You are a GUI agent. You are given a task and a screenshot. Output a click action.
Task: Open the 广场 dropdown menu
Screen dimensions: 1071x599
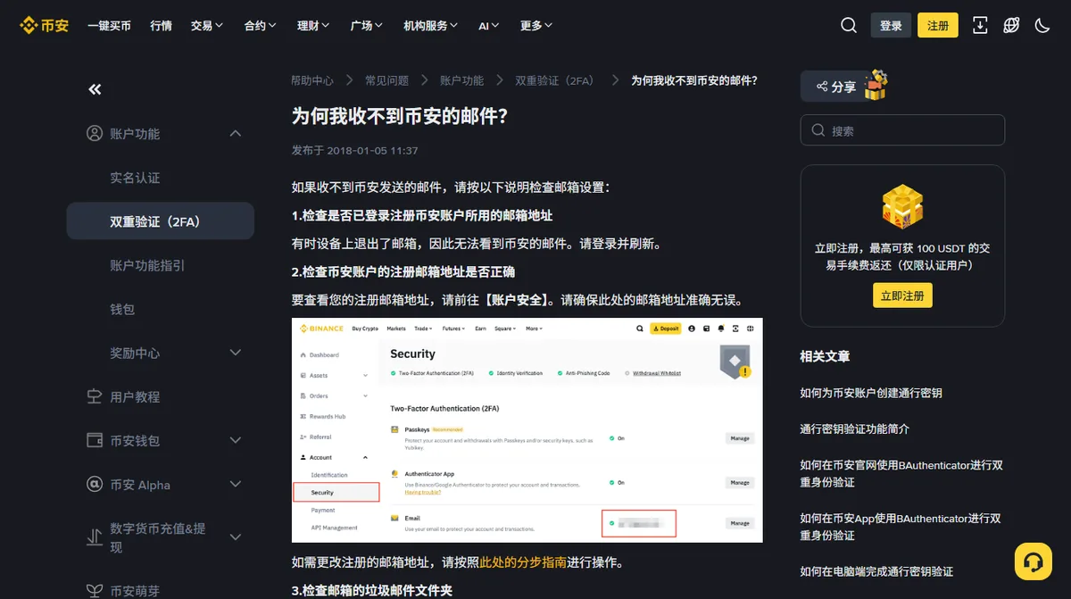click(x=367, y=26)
